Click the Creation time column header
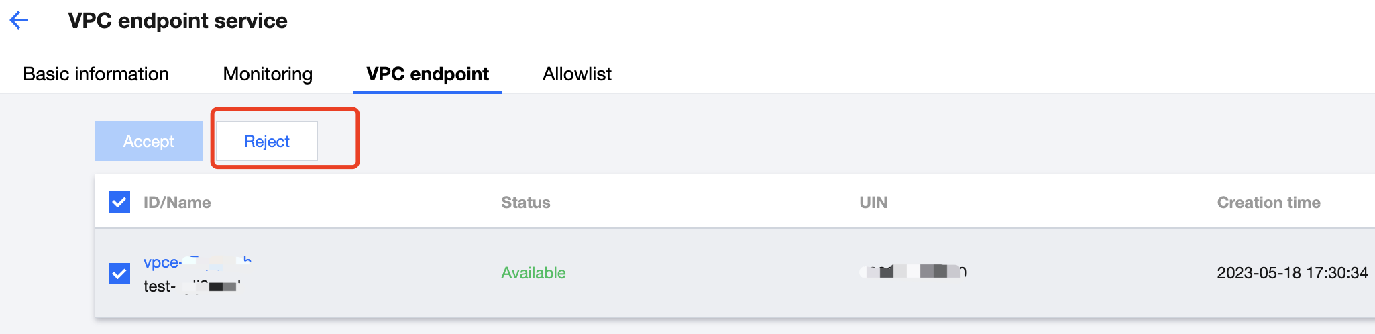This screenshot has height=334, width=1375. (1268, 203)
